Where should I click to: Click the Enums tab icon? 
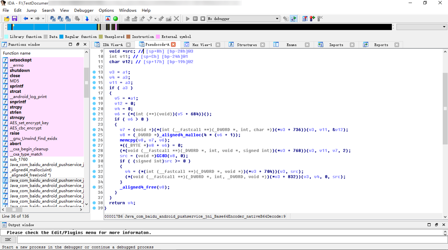pyautogui.click(x=276, y=45)
